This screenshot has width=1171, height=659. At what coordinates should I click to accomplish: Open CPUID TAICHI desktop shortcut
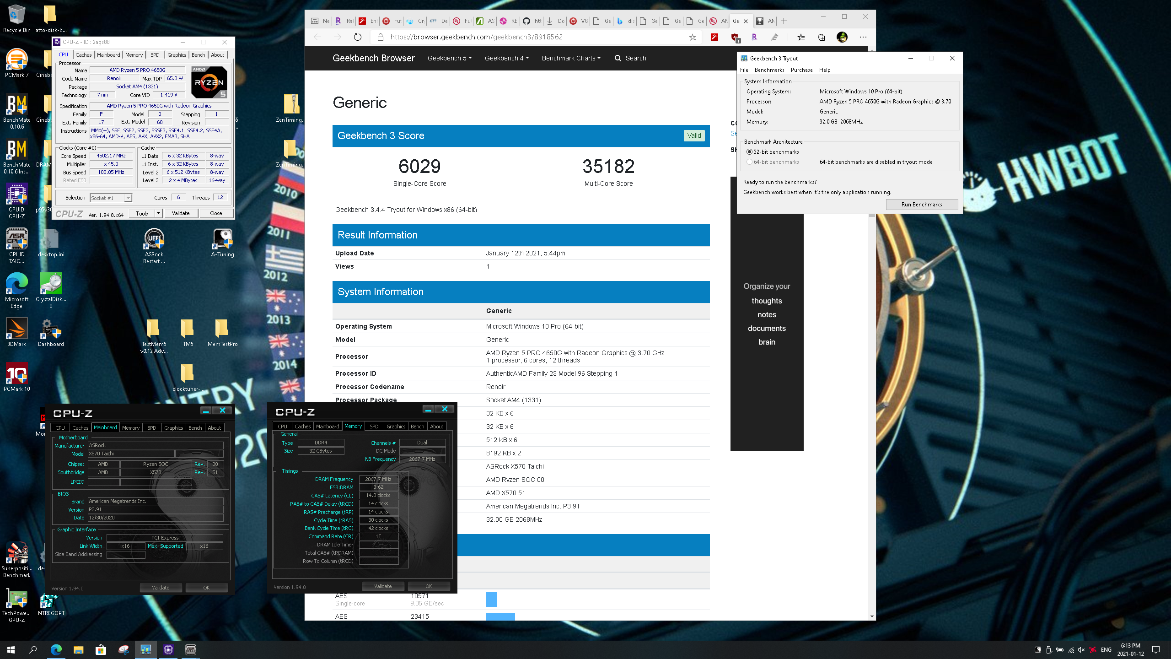point(16,246)
